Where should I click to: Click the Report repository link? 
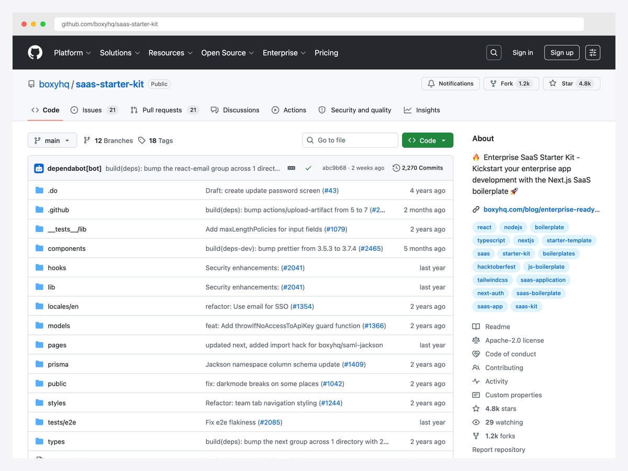click(499, 450)
